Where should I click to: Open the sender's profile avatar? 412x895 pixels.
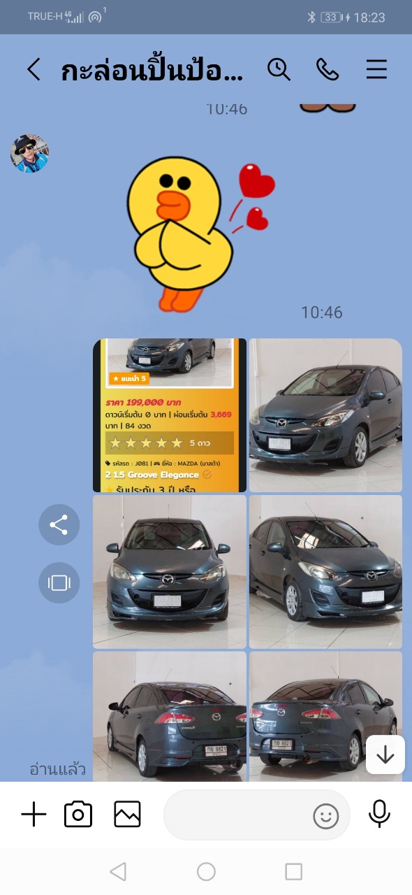(29, 153)
